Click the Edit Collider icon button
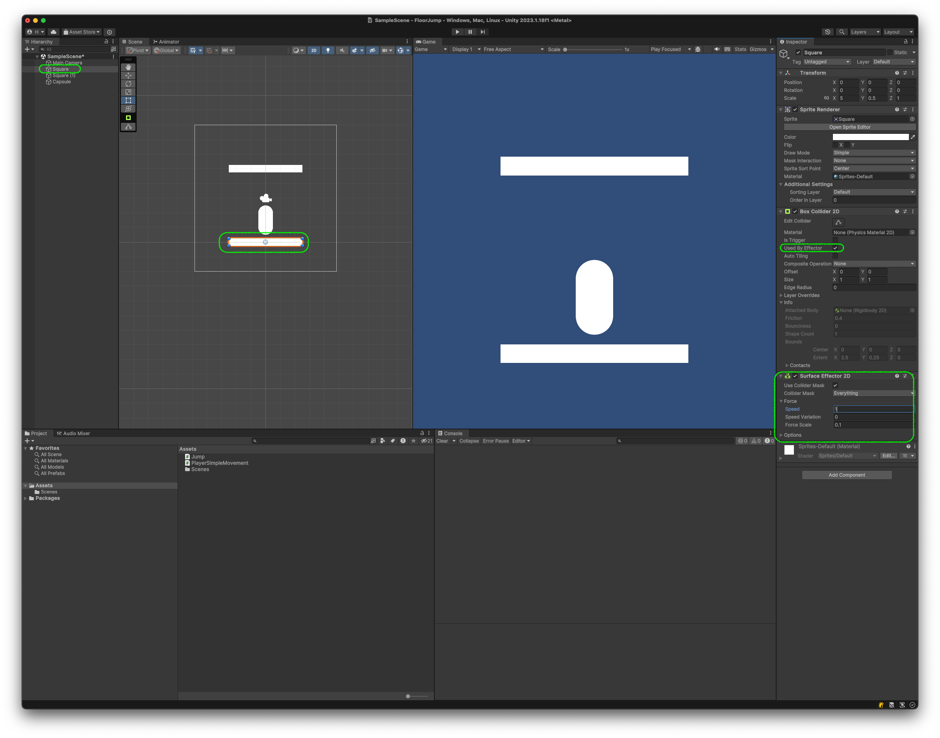This screenshot has height=738, width=940. pos(838,222)
